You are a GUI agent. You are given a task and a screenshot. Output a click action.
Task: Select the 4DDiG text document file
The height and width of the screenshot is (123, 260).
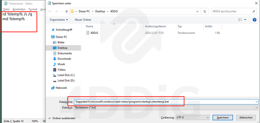[94, 33]
